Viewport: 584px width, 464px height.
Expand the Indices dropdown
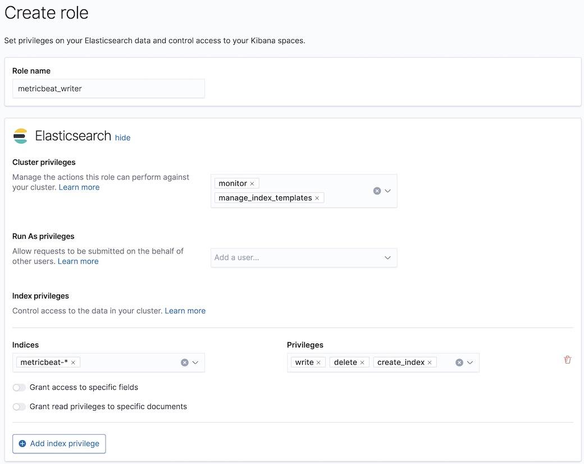pyautogui.click(x=195, y=362)
